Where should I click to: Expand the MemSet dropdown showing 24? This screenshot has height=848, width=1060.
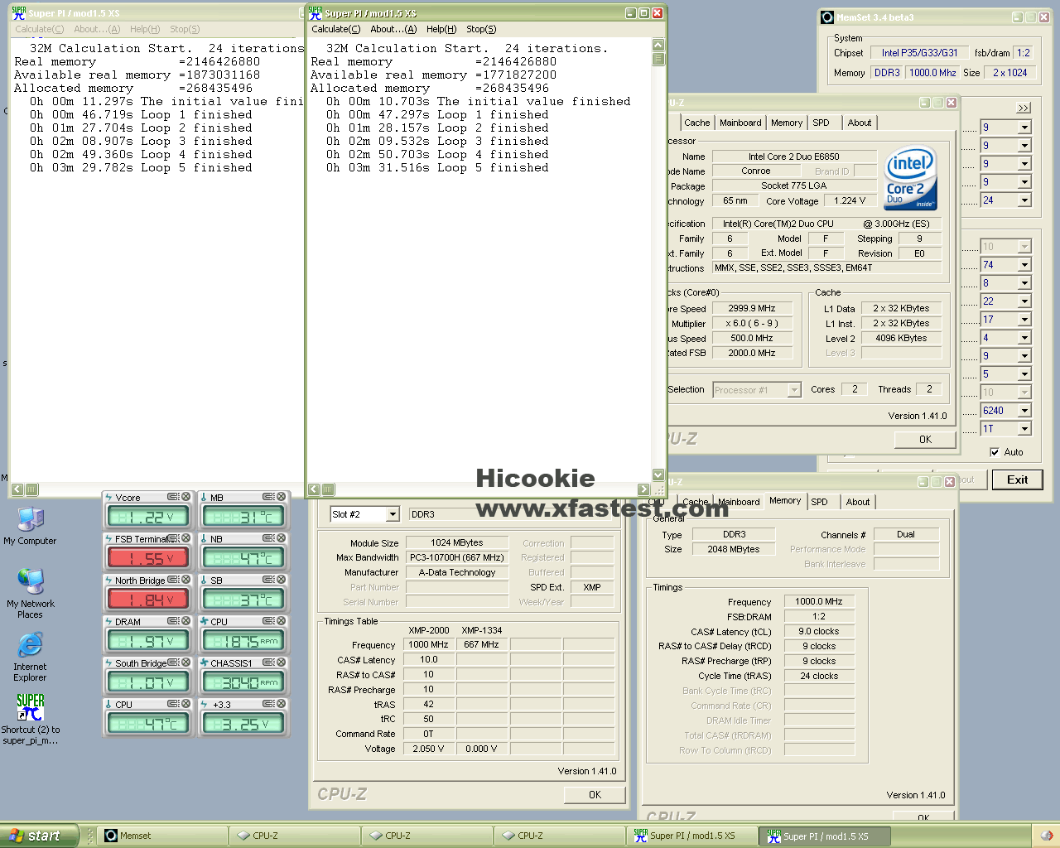coord(1024,200)
